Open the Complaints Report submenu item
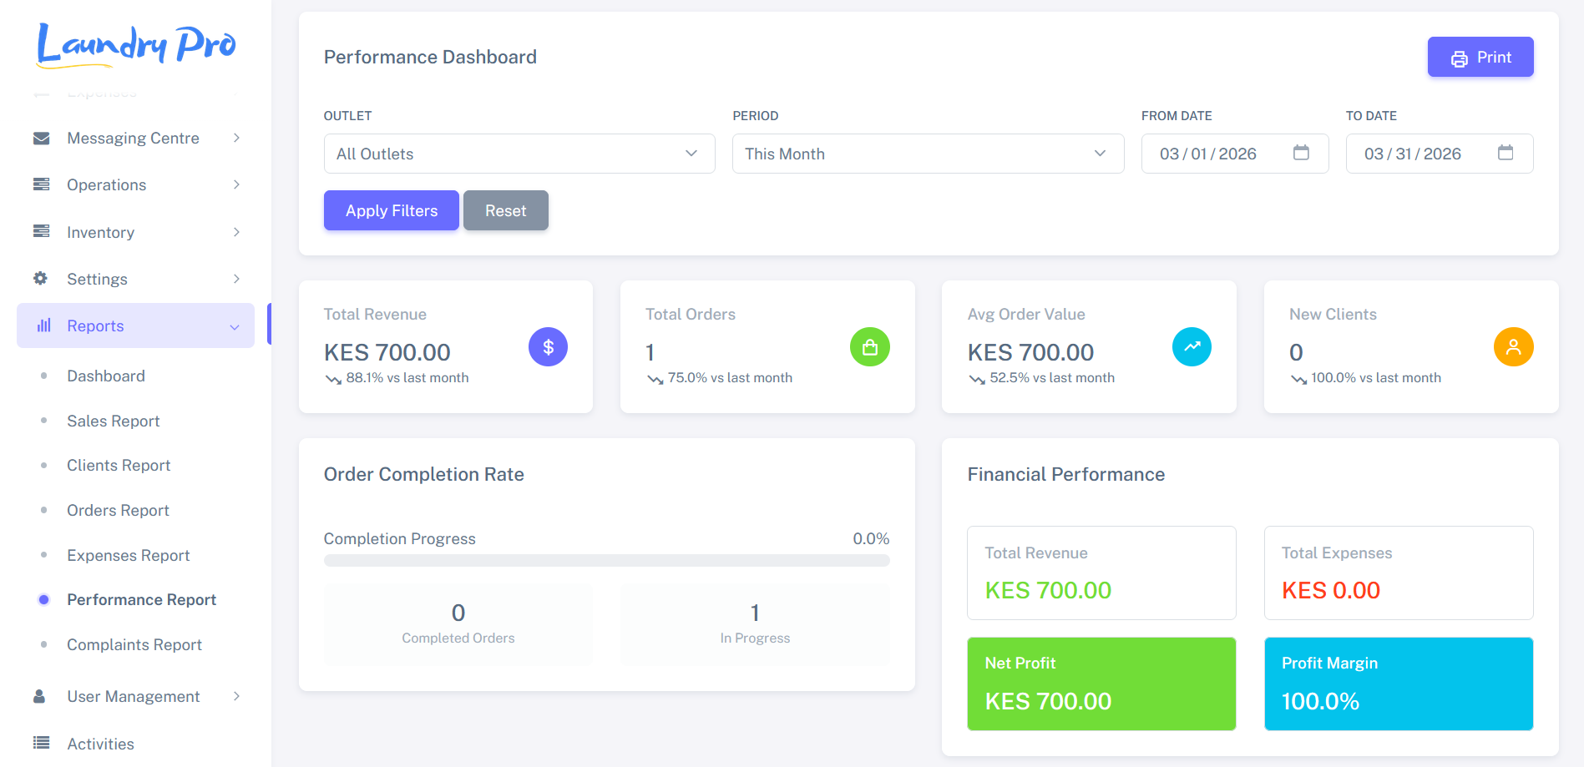1584x767 pixels. click(134, 644)
